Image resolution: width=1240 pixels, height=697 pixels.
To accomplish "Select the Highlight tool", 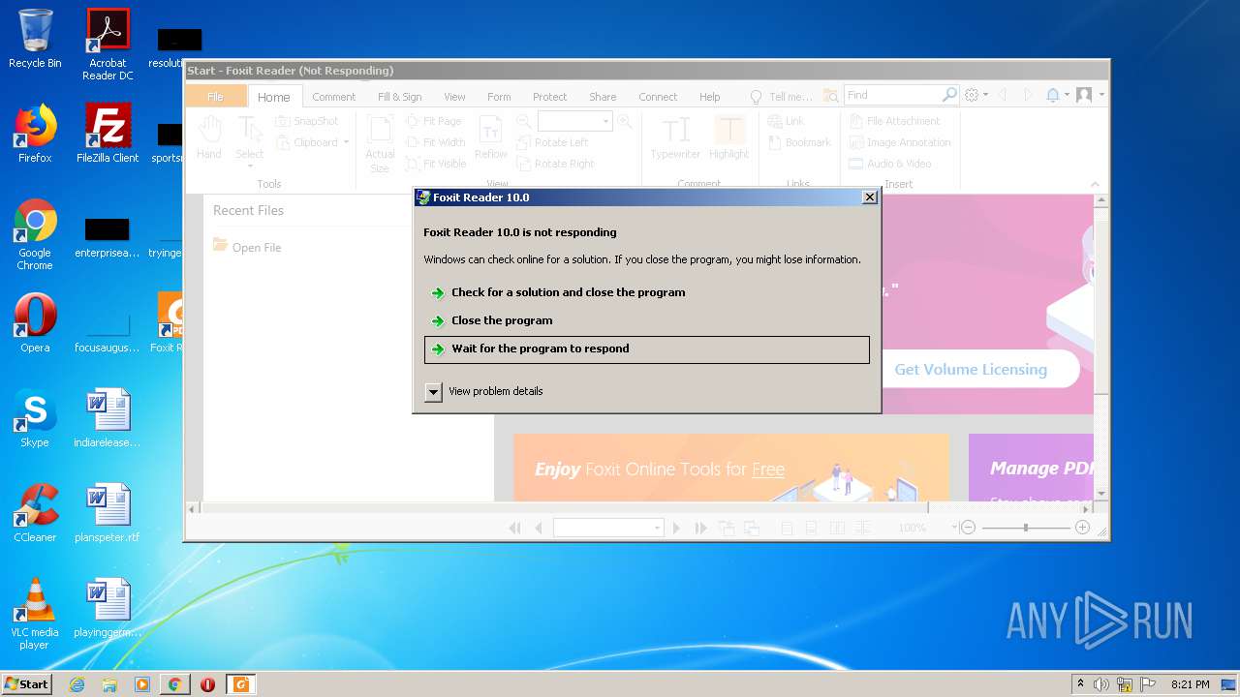I will (x=728, y=137).
